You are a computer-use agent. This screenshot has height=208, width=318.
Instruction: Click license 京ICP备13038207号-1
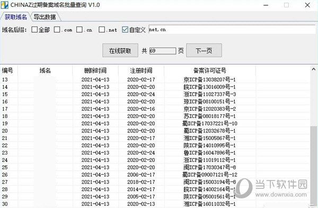pos(210,80)
